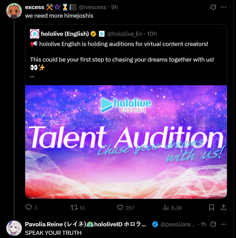Viewport: 236px width, 238px height.
Task: Open Pavolia Reine's profile avatar
Action: (x=14, y=228)
